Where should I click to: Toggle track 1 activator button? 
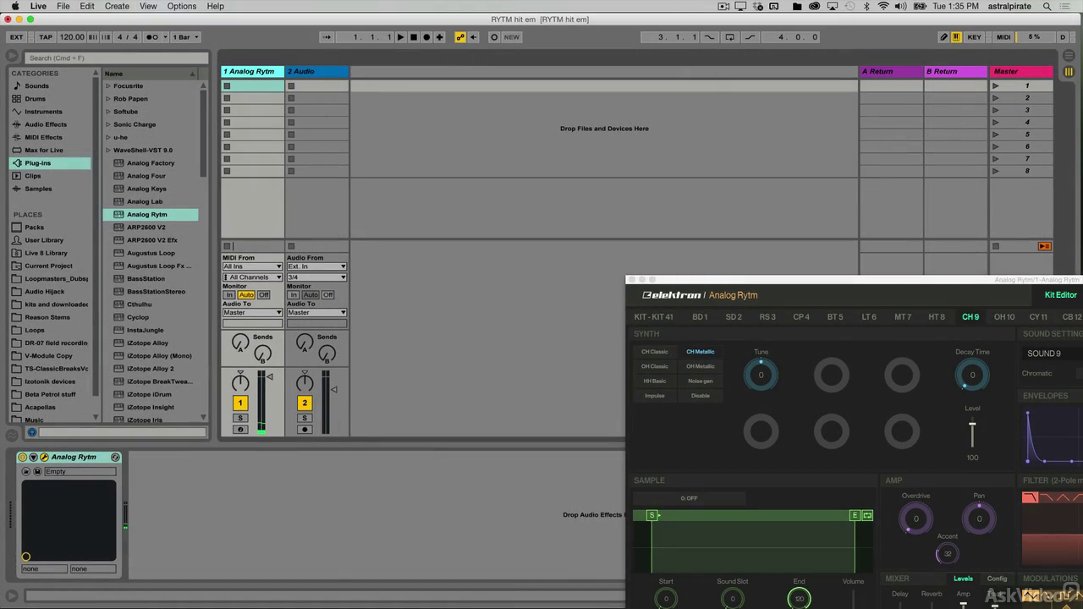click(x=240, y=403)
